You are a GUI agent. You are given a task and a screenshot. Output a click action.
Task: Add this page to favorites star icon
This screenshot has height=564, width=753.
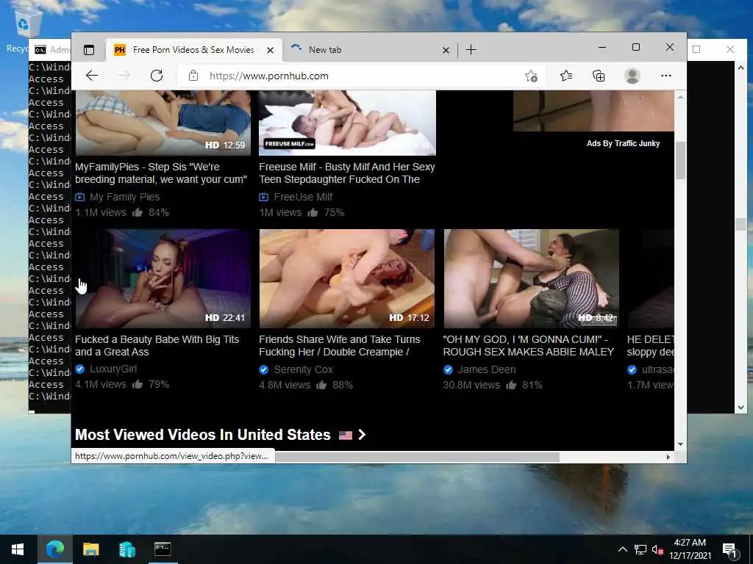point(531,76)
